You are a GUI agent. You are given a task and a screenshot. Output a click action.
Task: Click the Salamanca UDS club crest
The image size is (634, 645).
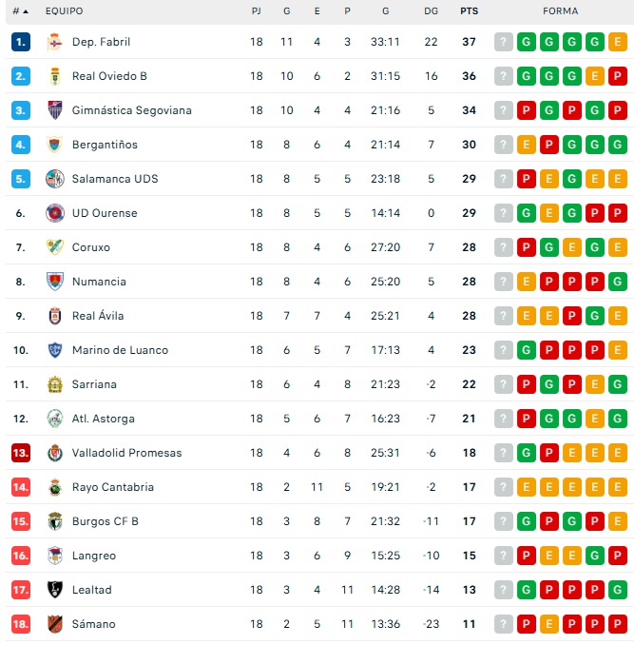coord(54,179)
